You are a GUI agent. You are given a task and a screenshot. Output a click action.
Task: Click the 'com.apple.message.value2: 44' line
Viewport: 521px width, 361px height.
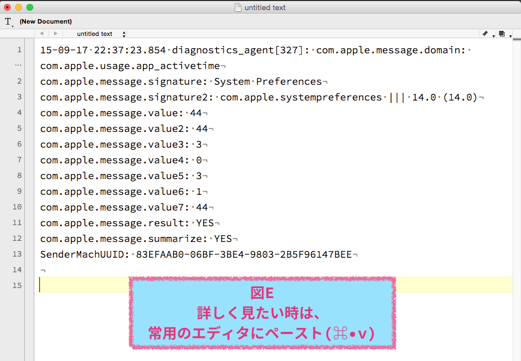click(x=124, y=129)
